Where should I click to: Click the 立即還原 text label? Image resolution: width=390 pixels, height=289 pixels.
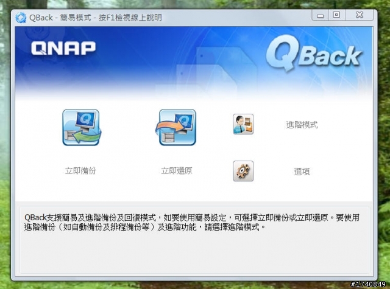[x=177, y=171]
